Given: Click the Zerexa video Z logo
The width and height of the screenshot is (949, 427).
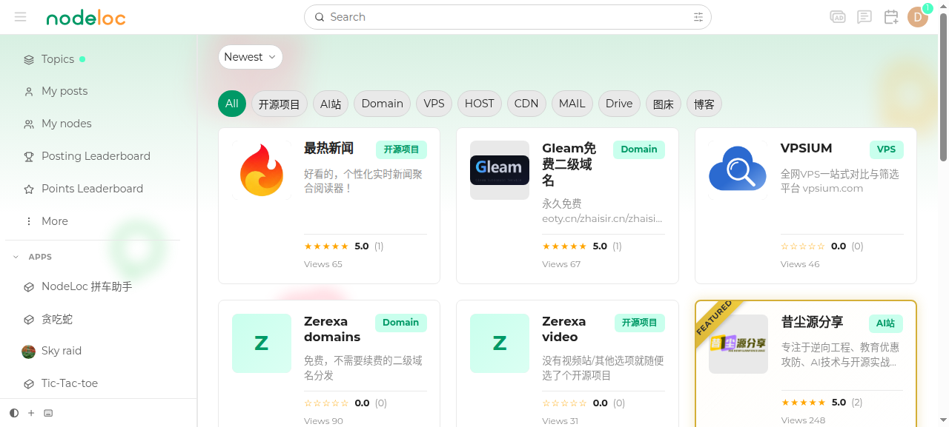Looking at the screenshot, I should tap(500, 343).
